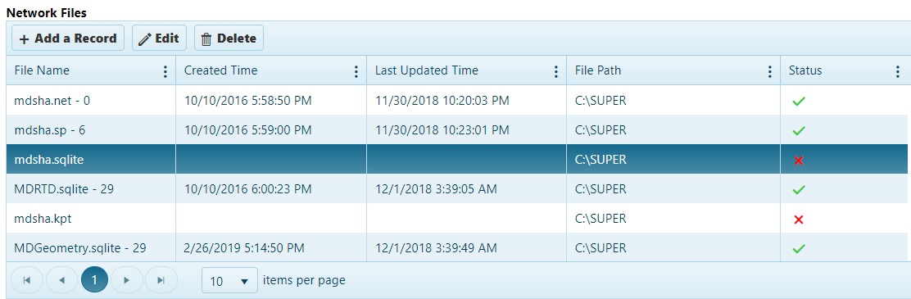Image resolution: width=911 pixels, height=299 pixels.
Task: Click the green checkmark for mdsha.net - 0
Action: pyautogui.click(x=799, y=101)
